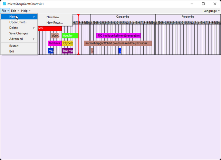Open the Language dropdown
The width and height of the screenshot is (221, 160).
coord(211,11)
